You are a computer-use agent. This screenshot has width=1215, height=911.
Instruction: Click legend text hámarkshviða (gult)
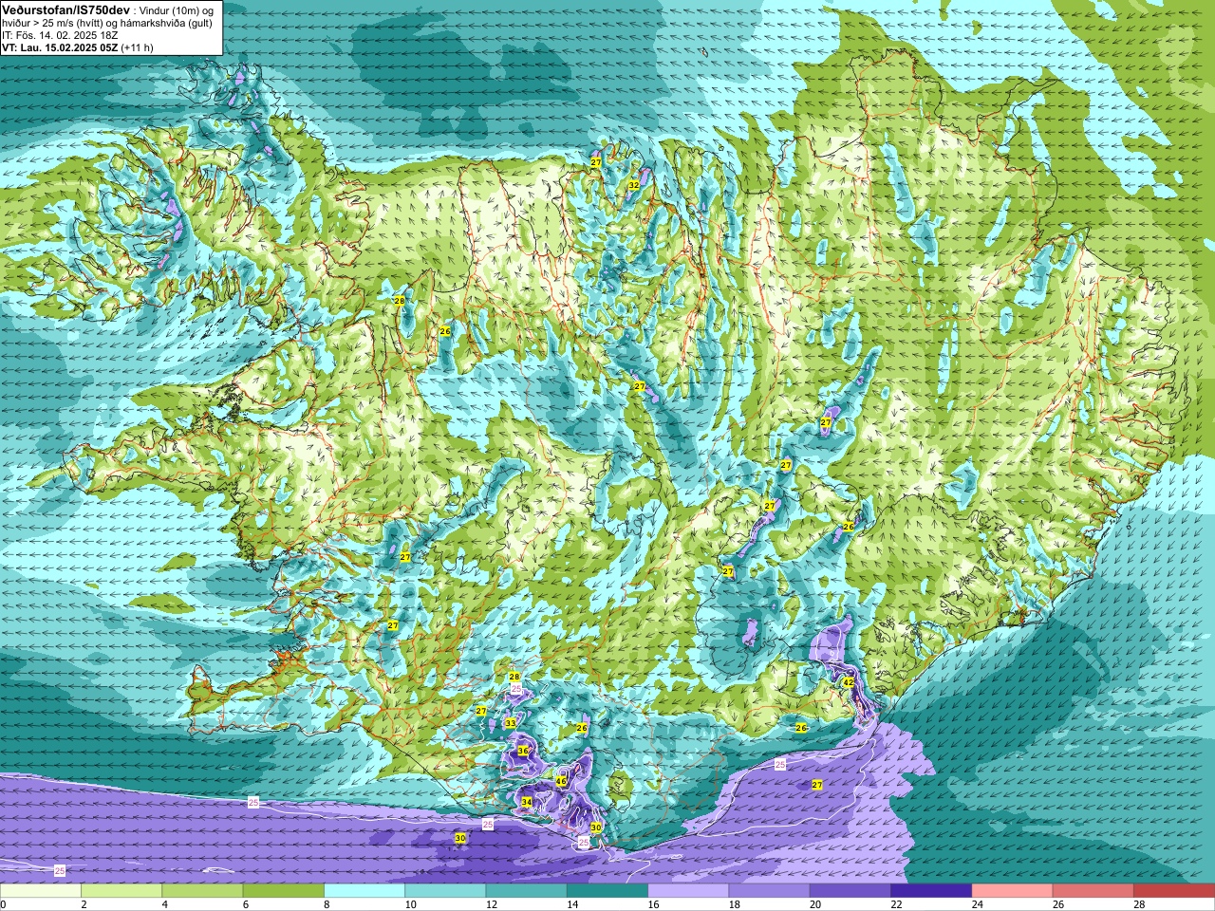click(x=164, y=22)
